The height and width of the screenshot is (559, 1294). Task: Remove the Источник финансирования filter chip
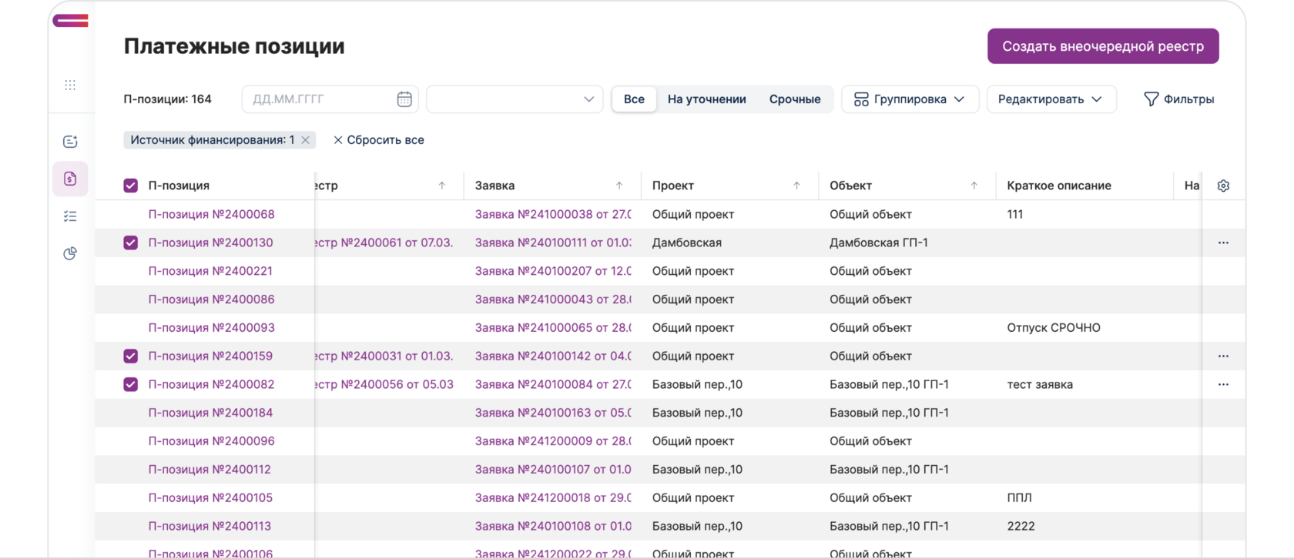(306, 140)
